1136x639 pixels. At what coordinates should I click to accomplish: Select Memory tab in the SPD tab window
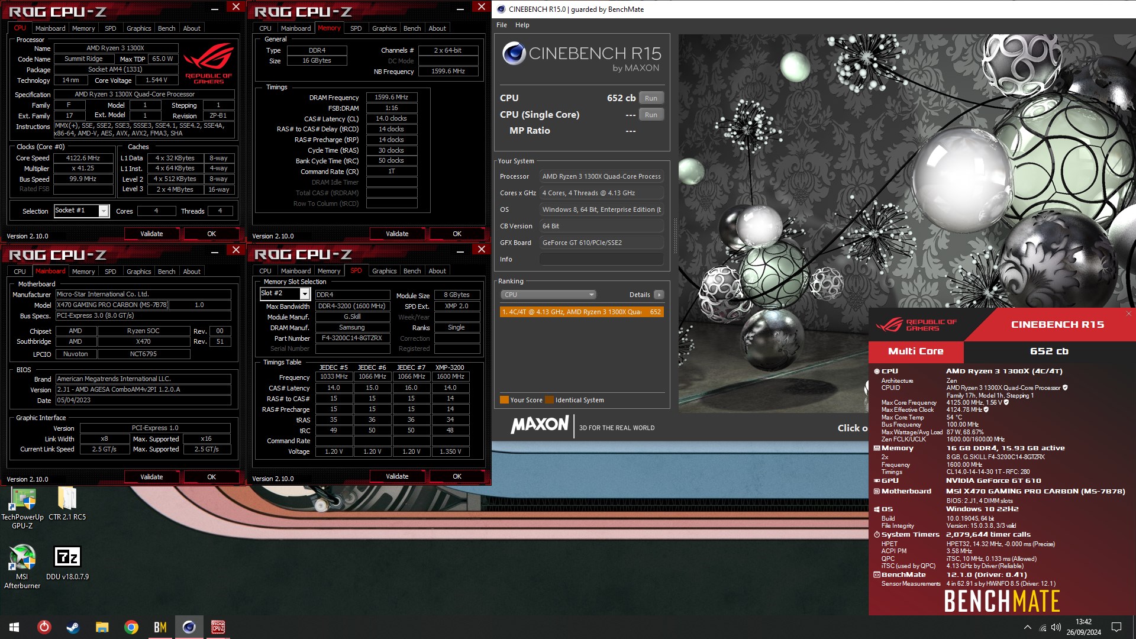(x=329, y=271)
